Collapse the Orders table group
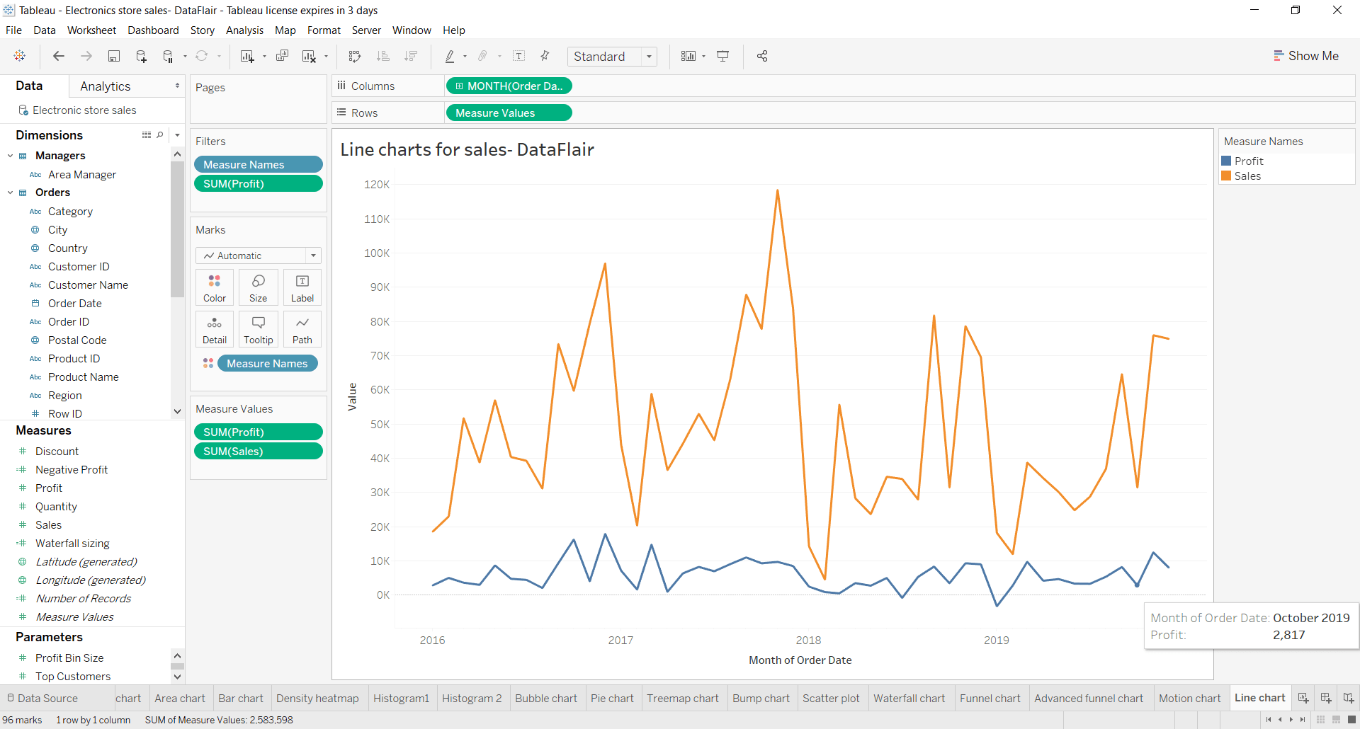Screen dimensions: 1360x729 tap(10, 193)
